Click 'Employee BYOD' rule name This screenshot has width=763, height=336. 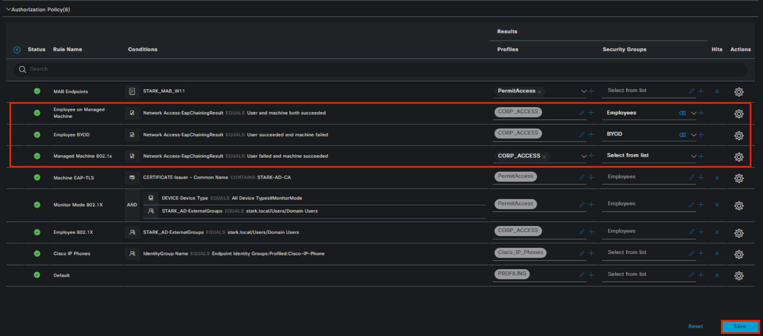[72, 135]
